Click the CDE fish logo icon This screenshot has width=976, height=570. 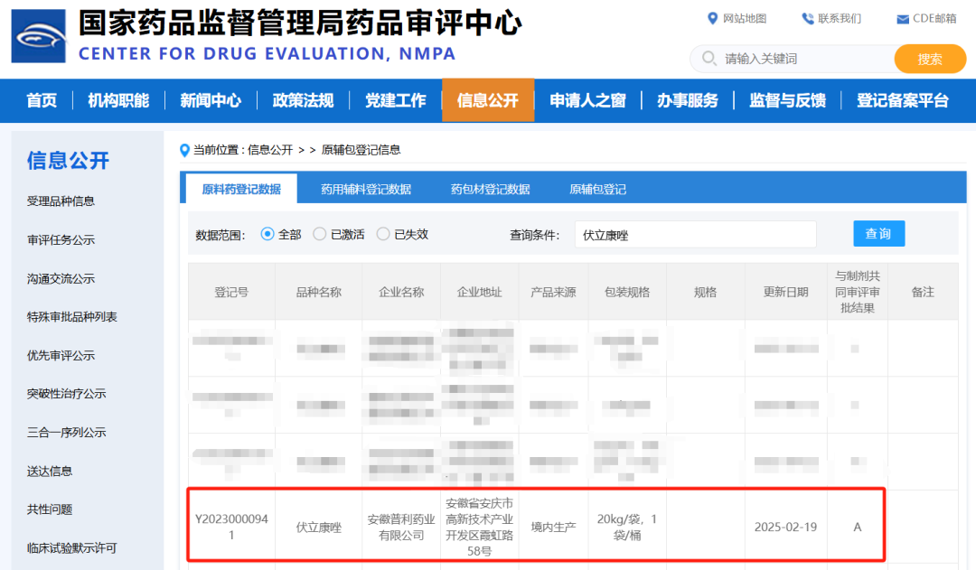(39, 36)
